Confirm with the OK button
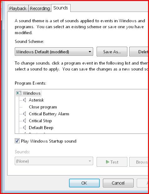Image resolution: width=149 pixels, height=194 pixels. pos(84,183)
